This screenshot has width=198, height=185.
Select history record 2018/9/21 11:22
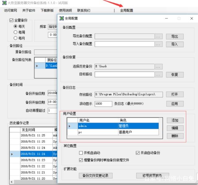pyautogui.click(x=33, y=166)
